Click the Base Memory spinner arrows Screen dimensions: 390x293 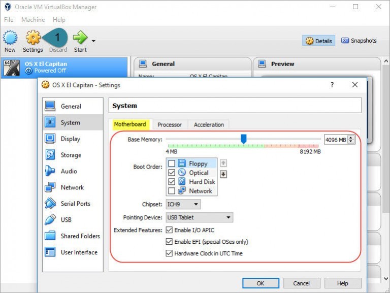[x=351, y=140]
